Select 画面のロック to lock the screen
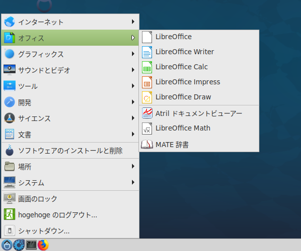 click(x=70, y=199)
